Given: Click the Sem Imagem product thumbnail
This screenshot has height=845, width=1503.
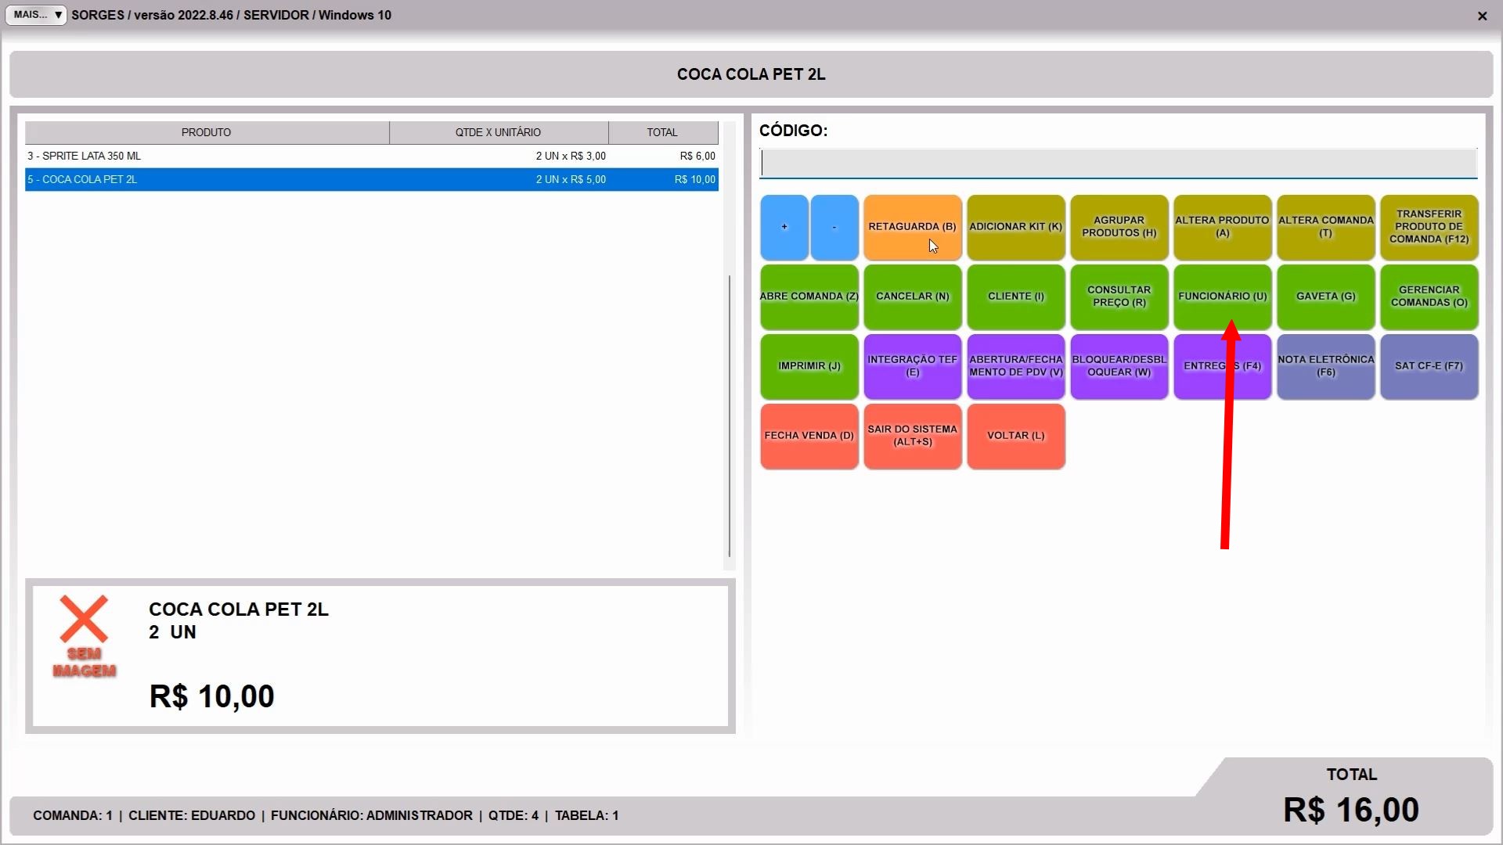Looking at the screenshot, I should point(84,635).
